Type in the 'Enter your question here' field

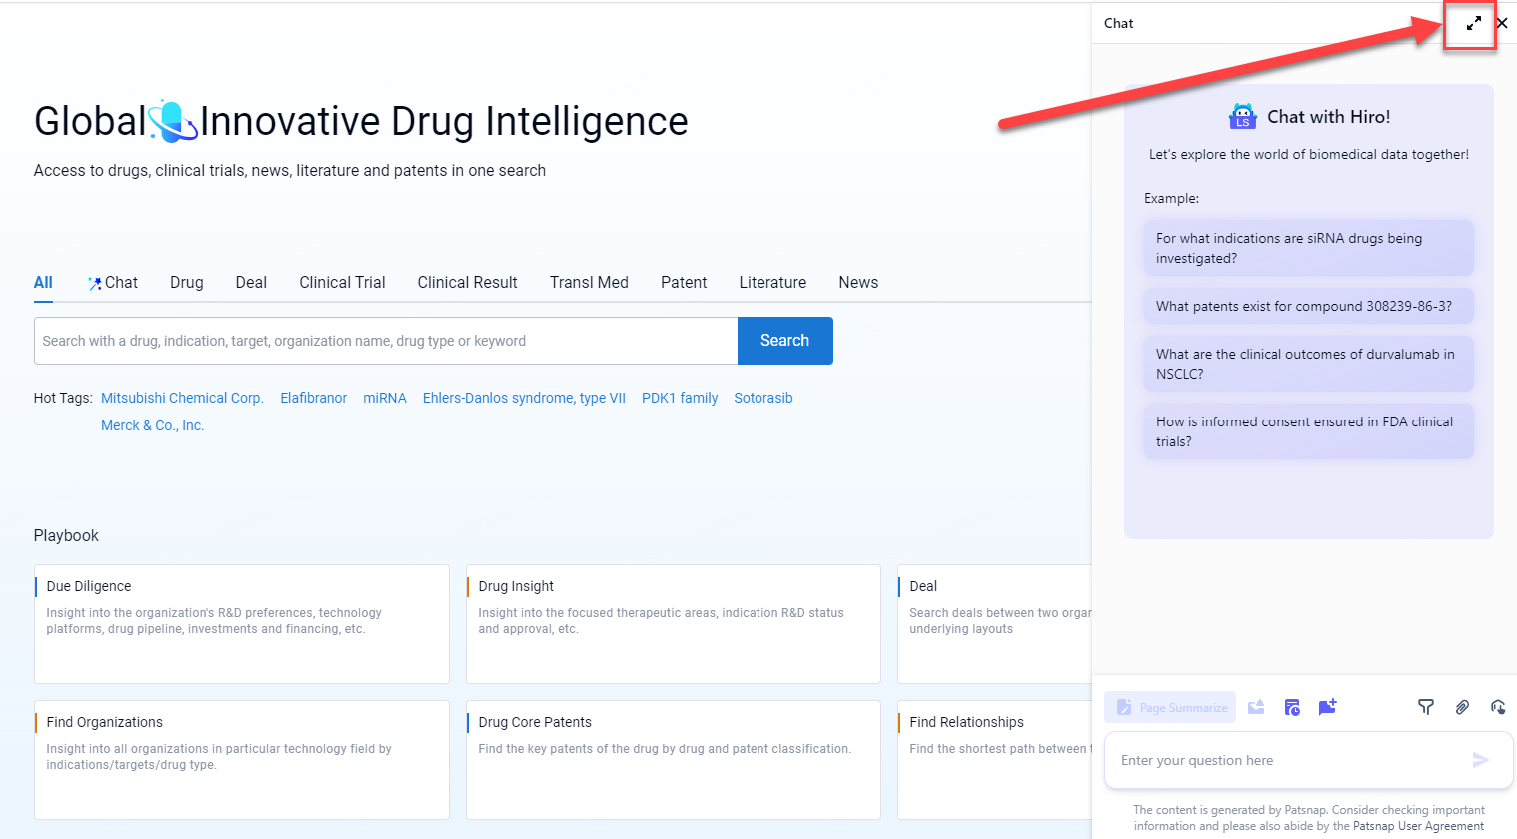(1289, 760)
